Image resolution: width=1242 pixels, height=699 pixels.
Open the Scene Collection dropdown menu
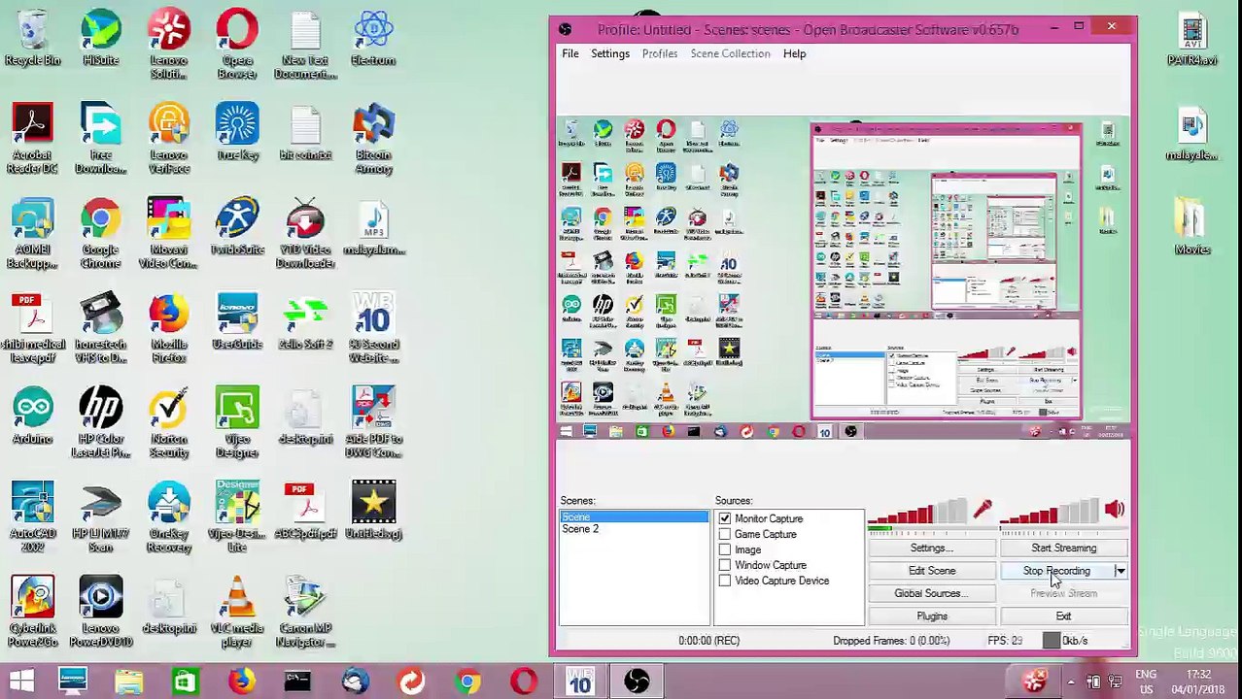730,53
